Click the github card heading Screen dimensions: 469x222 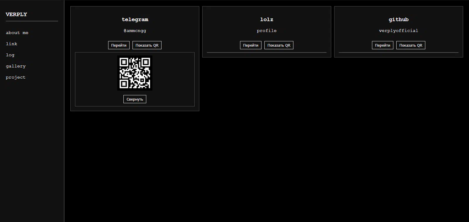tap(398, 19)
